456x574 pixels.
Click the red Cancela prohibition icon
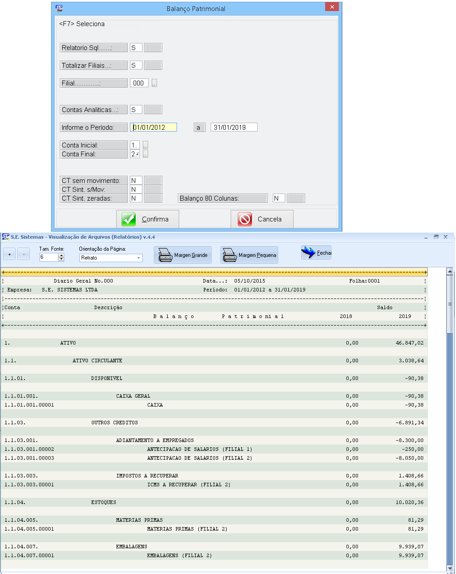245,219
